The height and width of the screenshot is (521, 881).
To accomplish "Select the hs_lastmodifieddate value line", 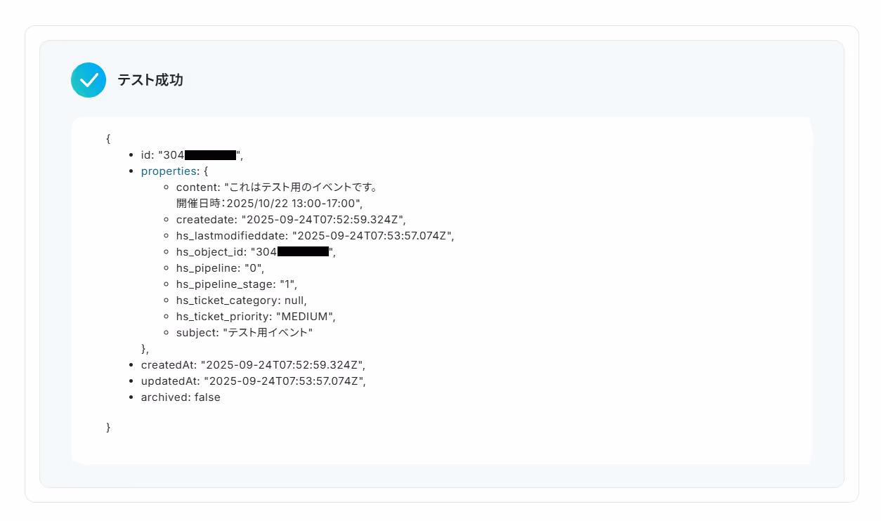I will (x=315, y=236).
